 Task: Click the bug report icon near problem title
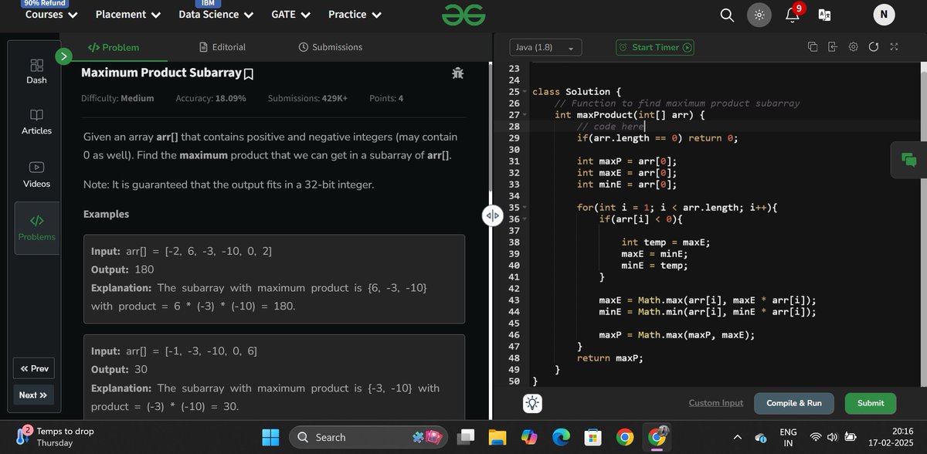click(457, 73)
